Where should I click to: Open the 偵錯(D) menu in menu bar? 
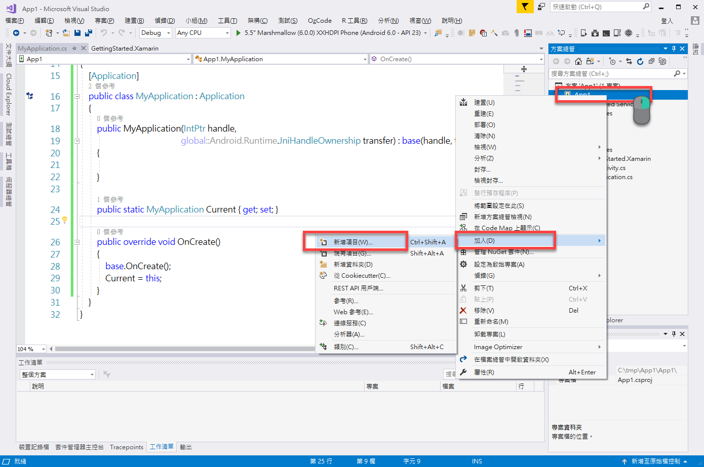(165, 20)
